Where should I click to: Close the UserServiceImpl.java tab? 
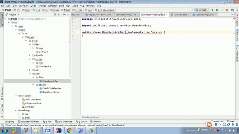[167, 15]
